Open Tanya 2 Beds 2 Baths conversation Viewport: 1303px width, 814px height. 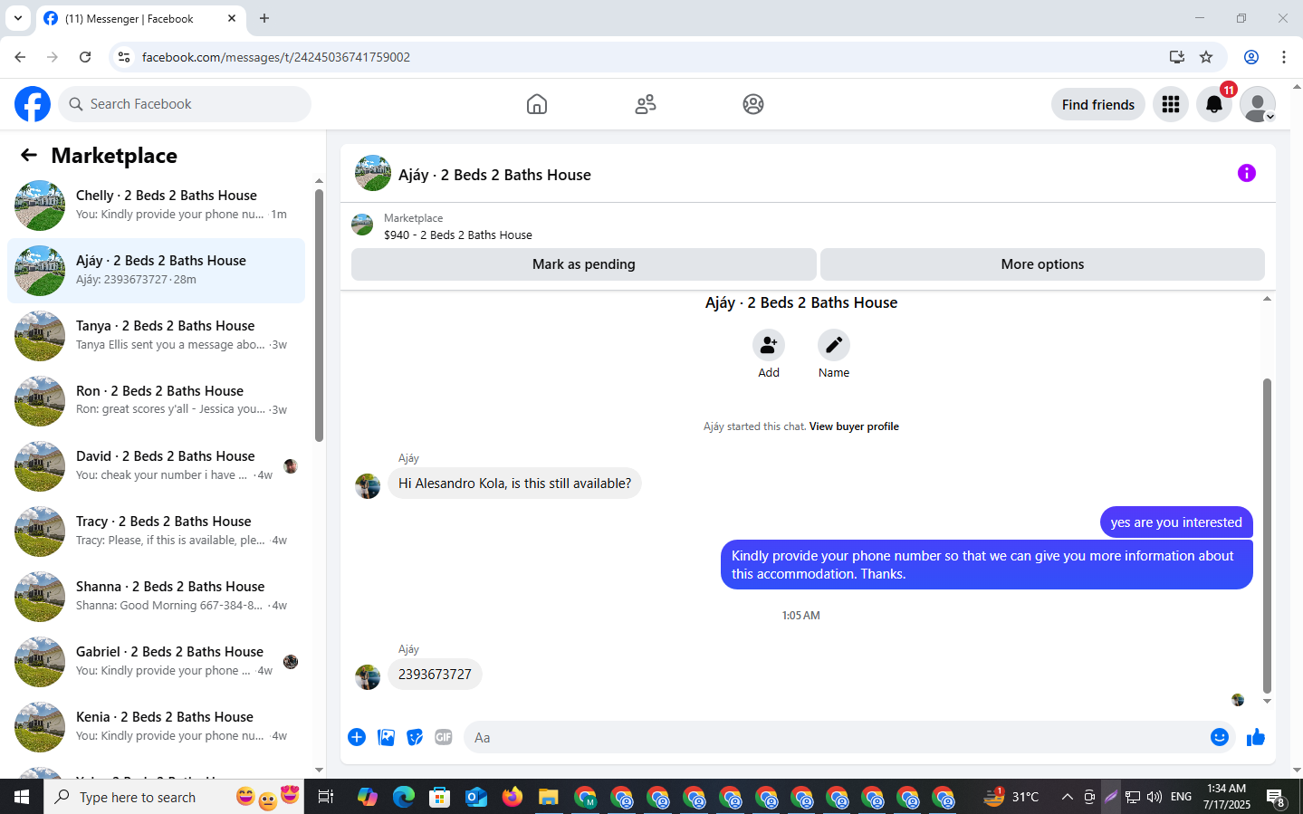pyautogui.click(x=156, y=336)
